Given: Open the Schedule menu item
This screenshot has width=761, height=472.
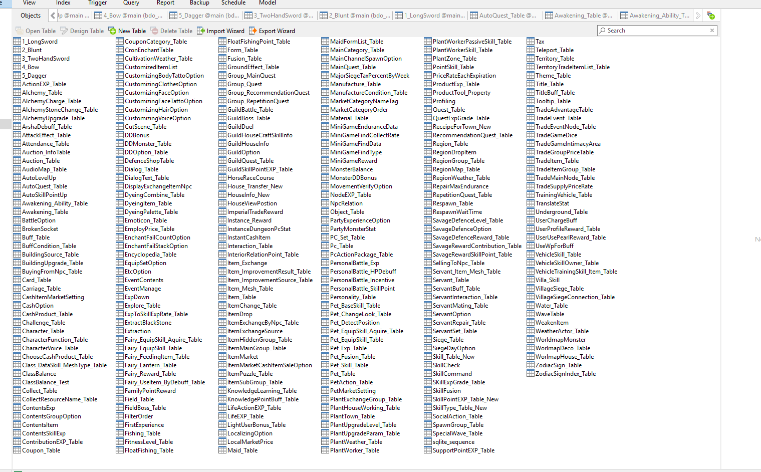Looking at the screenshot, I should pyautogui.click(x=233, y=3).
